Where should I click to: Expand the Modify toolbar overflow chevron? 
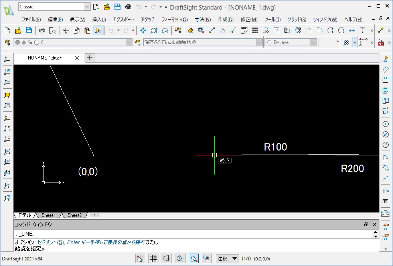[x=372, y=31]
